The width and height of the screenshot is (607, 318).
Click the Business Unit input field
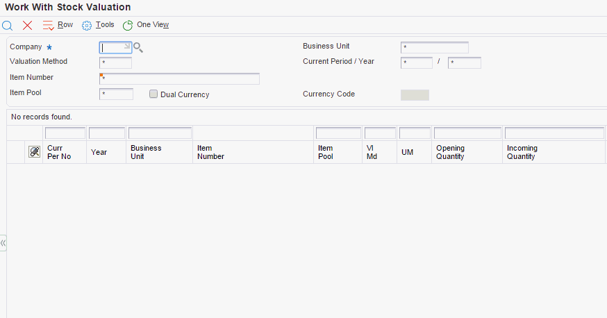coord(434,48)
